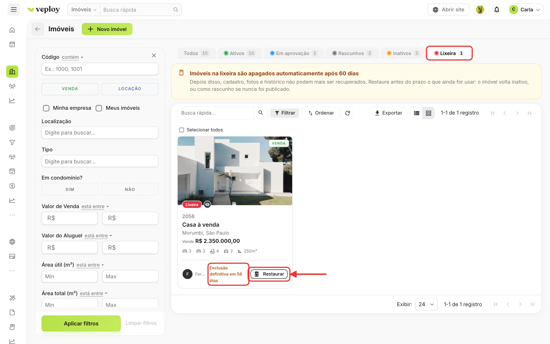Open Imóveis dropdown in the top bar
550x344 pixels.
point(84,10)
